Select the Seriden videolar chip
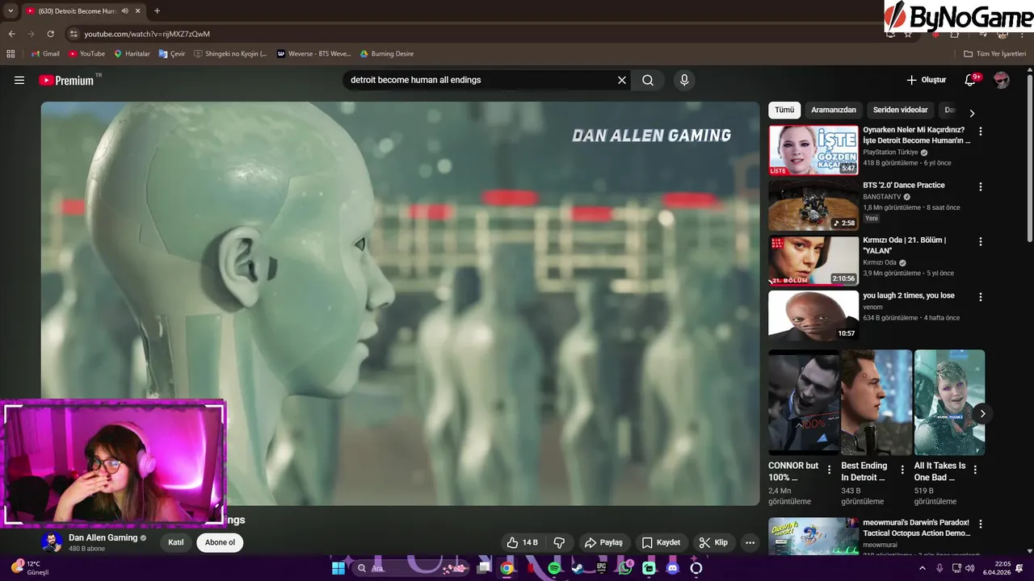Screen dimensions: 1034x581 click(x=900, y=111)
